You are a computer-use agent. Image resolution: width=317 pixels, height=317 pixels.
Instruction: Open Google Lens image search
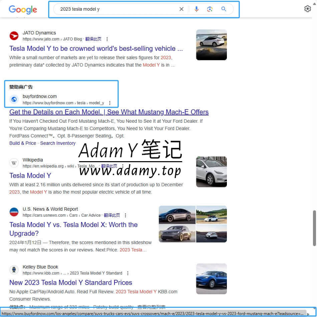210,9
